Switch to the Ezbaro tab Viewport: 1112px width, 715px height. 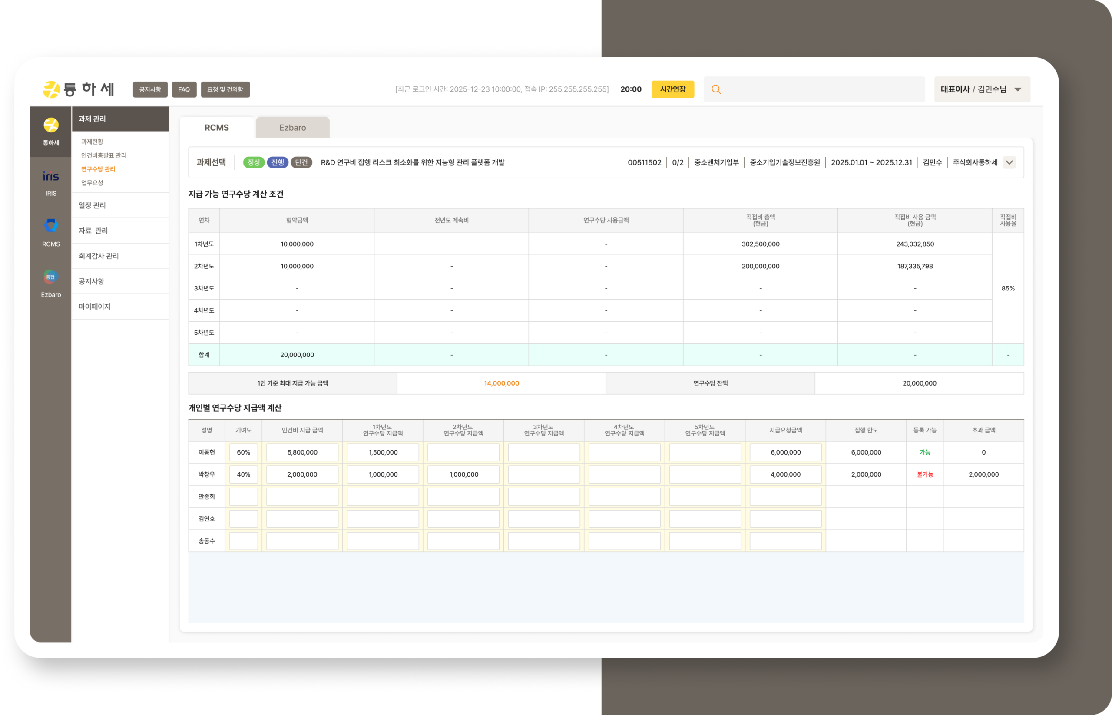coord(292,128)
